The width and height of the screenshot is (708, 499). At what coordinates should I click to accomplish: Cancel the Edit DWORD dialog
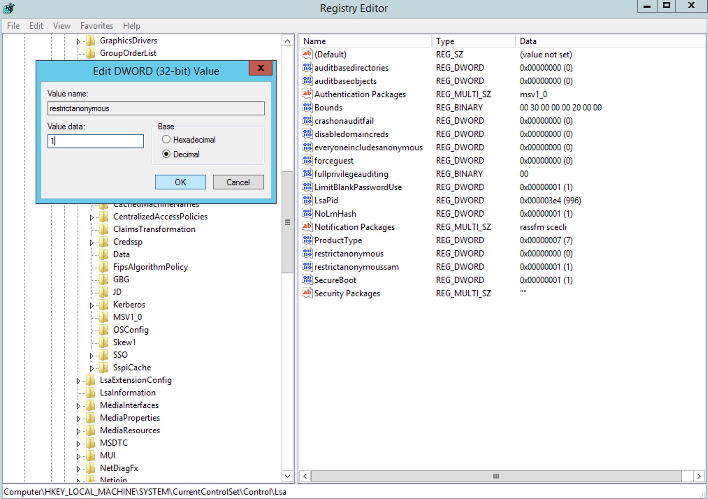click(238, 182)
